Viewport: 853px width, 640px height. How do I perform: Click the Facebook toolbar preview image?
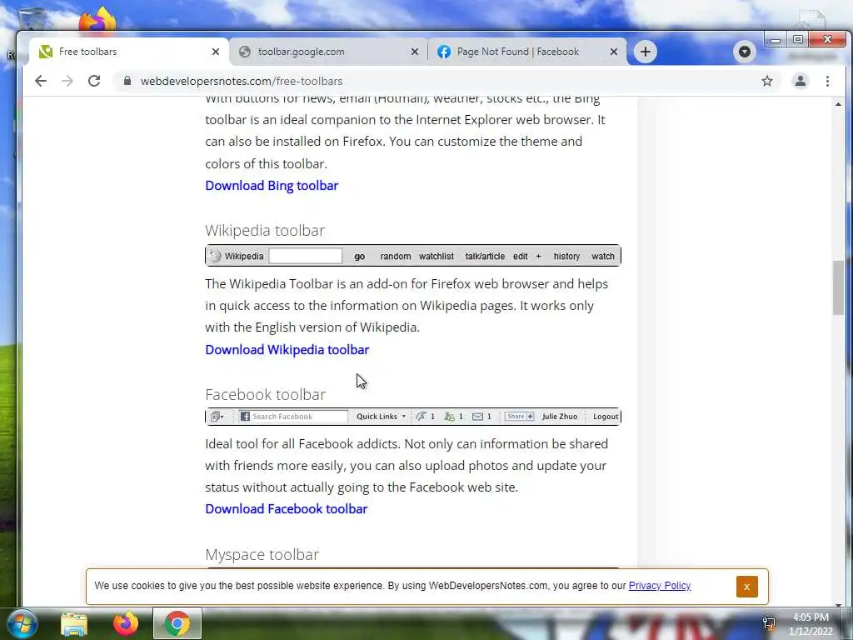[x=413, y=417]
